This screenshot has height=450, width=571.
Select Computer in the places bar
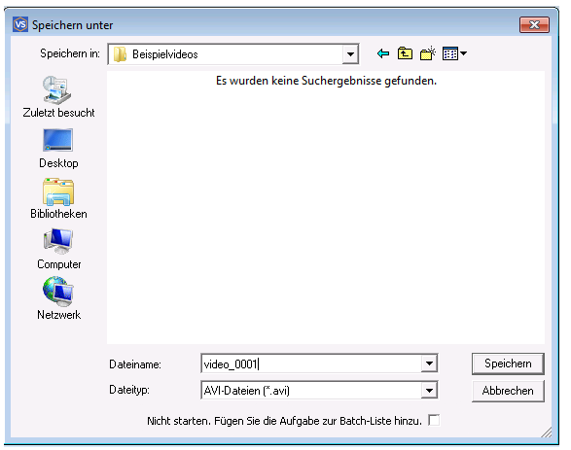[58, 249]
